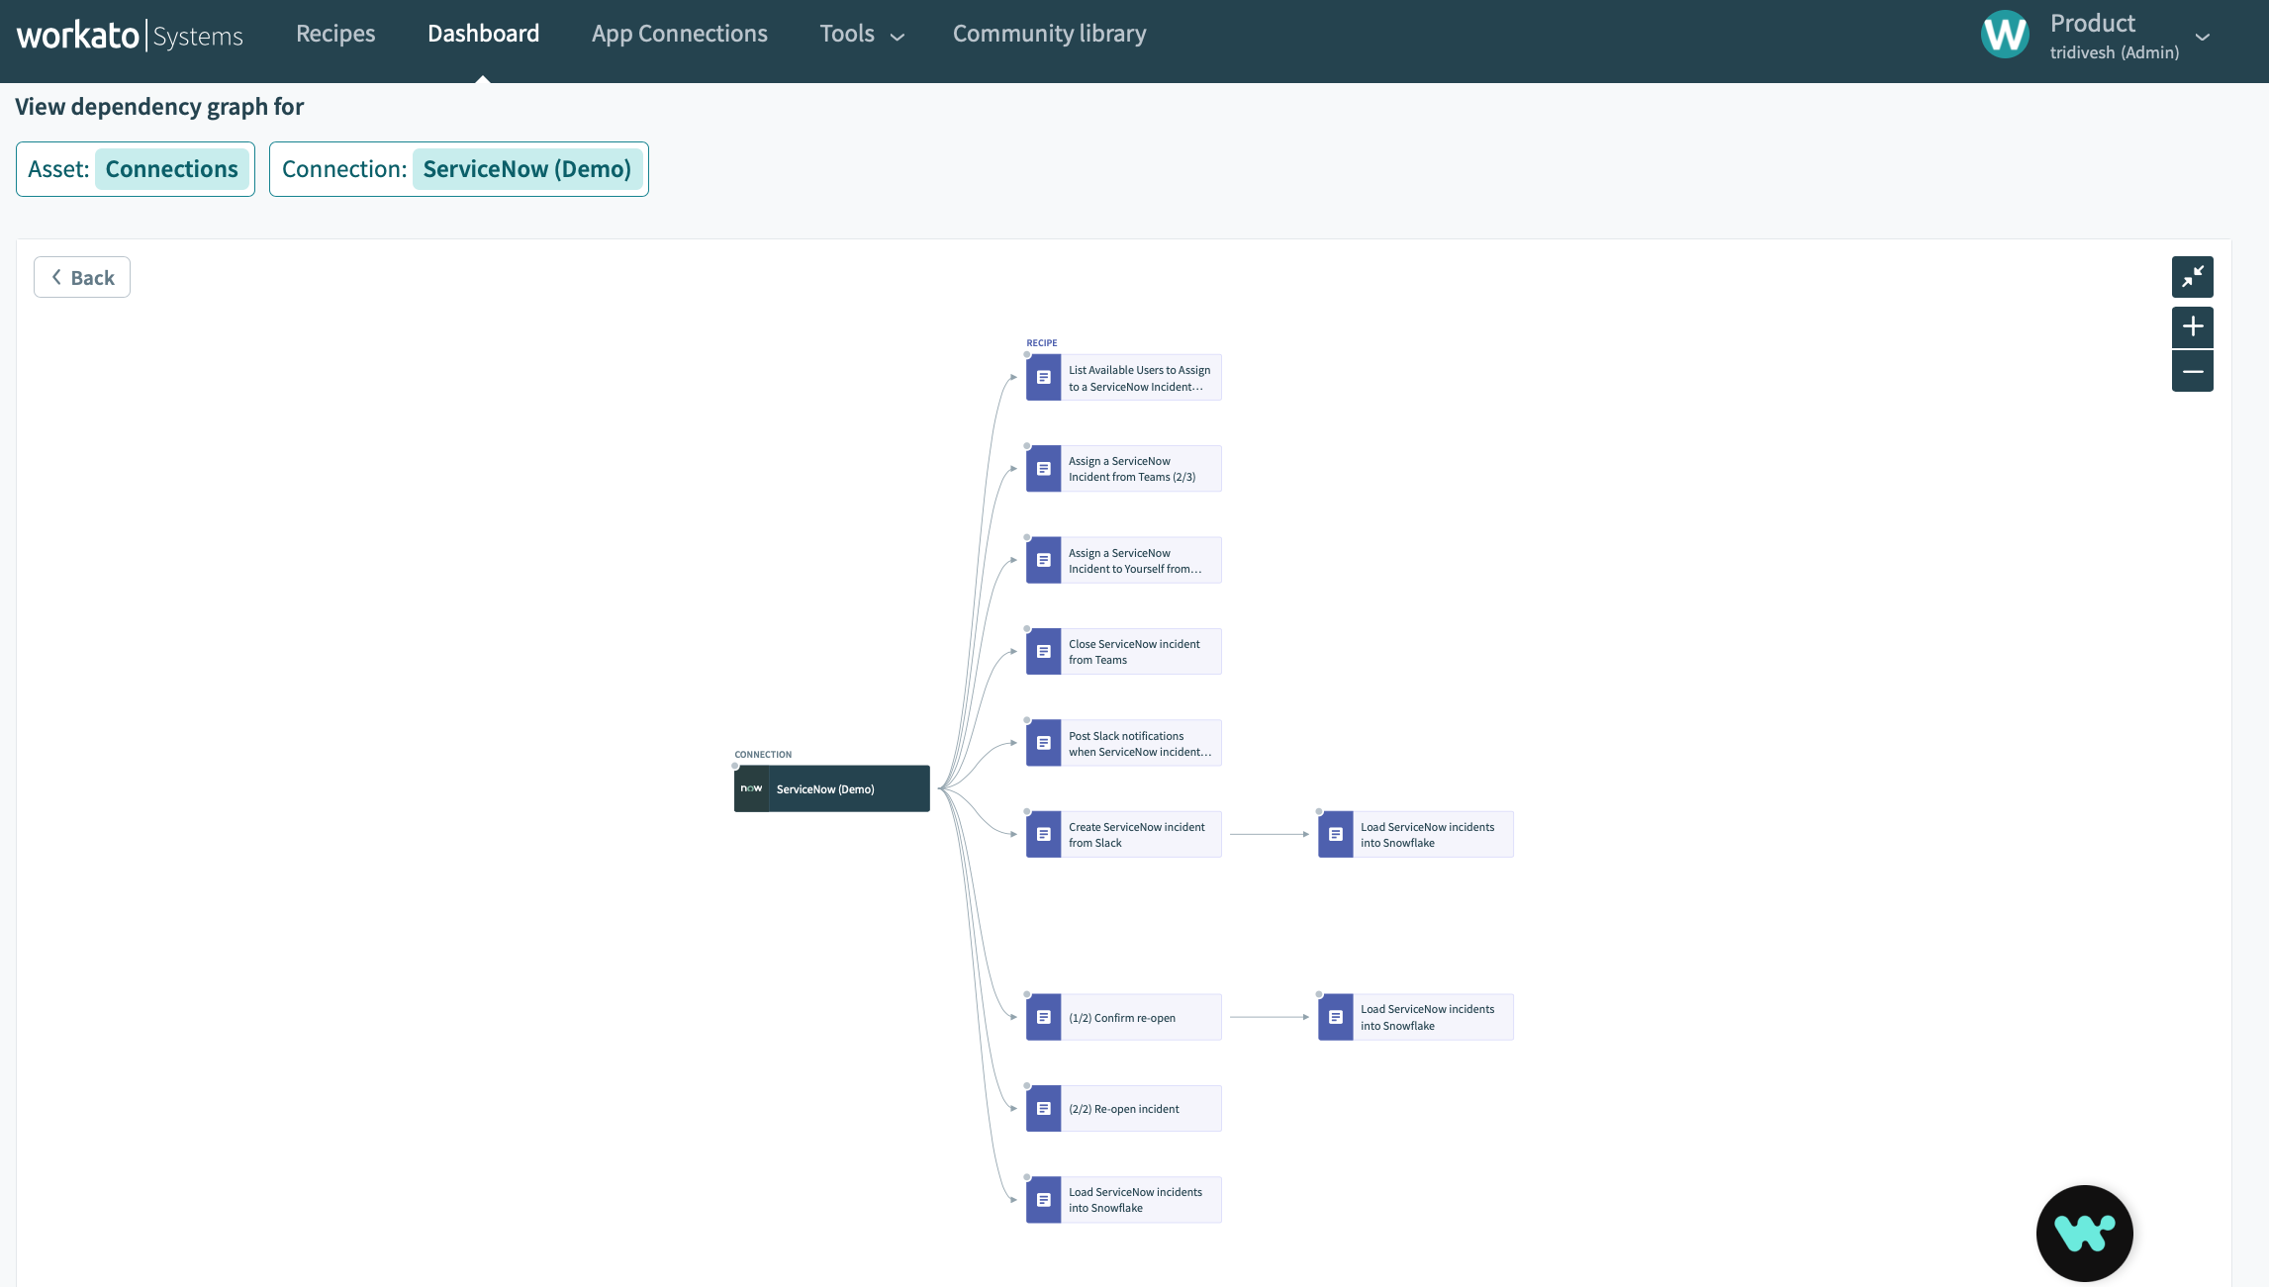Click icon of Close ServiceNow incident from Teams
Screen dimensions: 2269x1287
[1043, 652]
